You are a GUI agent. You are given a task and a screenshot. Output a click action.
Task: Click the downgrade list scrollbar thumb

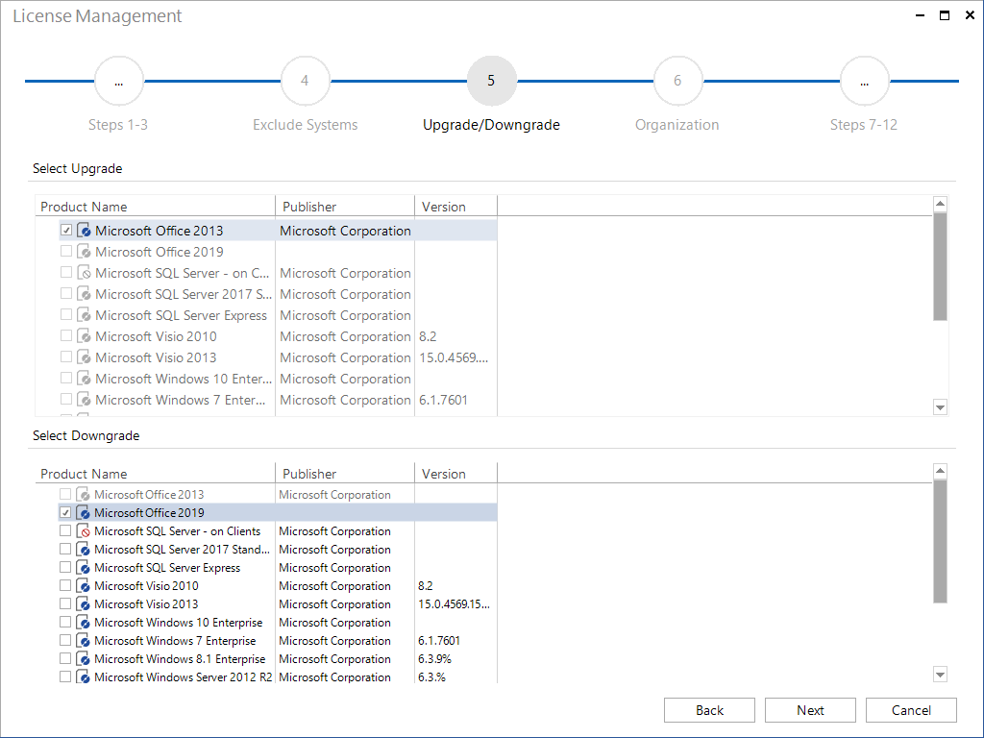[x=940, y=542]
